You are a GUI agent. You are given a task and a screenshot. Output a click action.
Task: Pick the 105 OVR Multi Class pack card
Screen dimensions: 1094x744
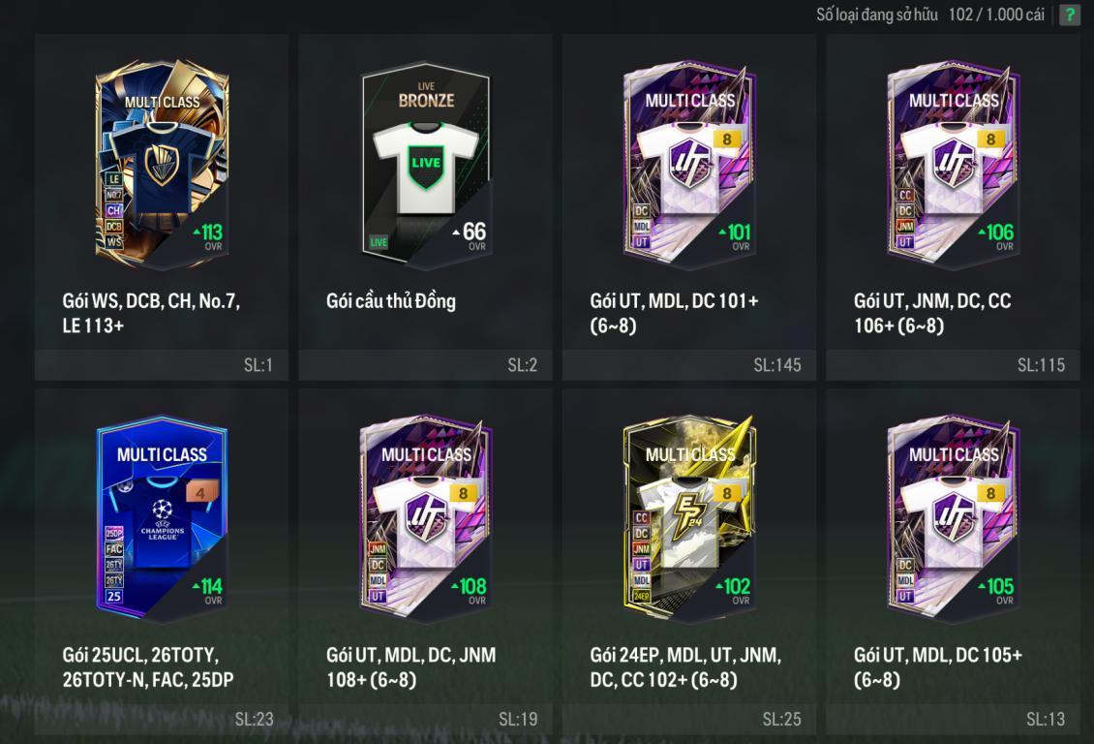[x=953, y=518]
